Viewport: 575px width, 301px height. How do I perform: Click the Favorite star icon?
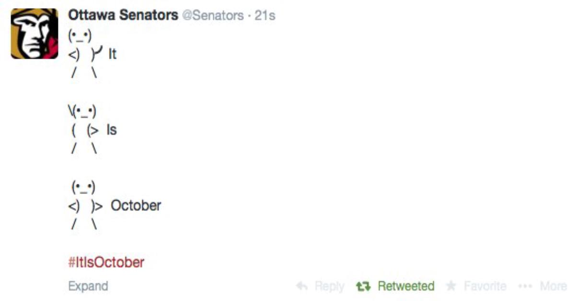click(x=451, y=286)
